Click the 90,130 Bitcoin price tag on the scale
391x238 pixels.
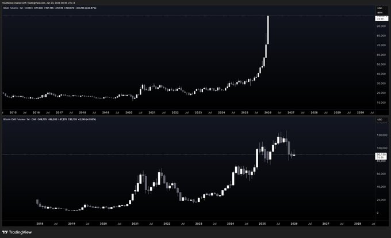(381, 156)
